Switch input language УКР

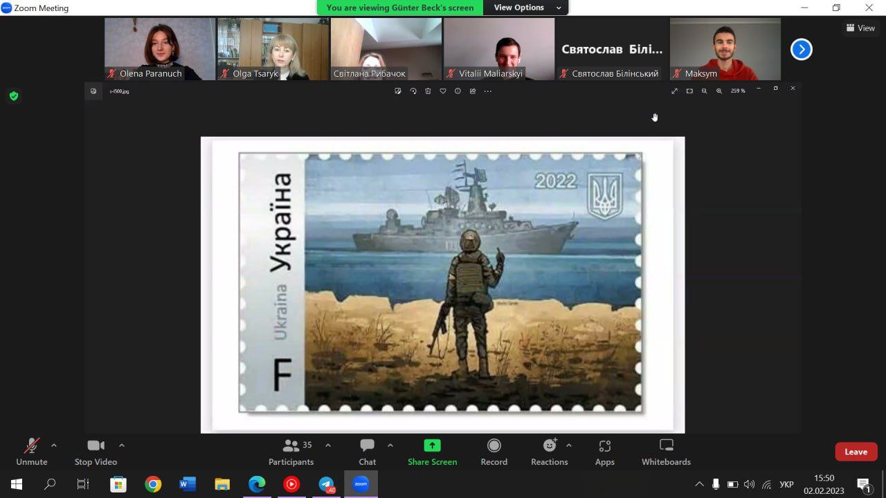click(x=786, y=484)
